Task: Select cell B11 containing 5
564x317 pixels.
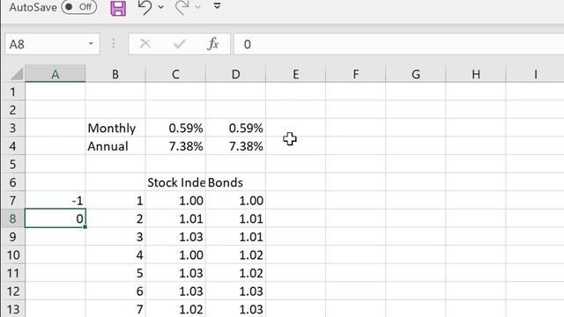Action: click(x=115, y=273)
